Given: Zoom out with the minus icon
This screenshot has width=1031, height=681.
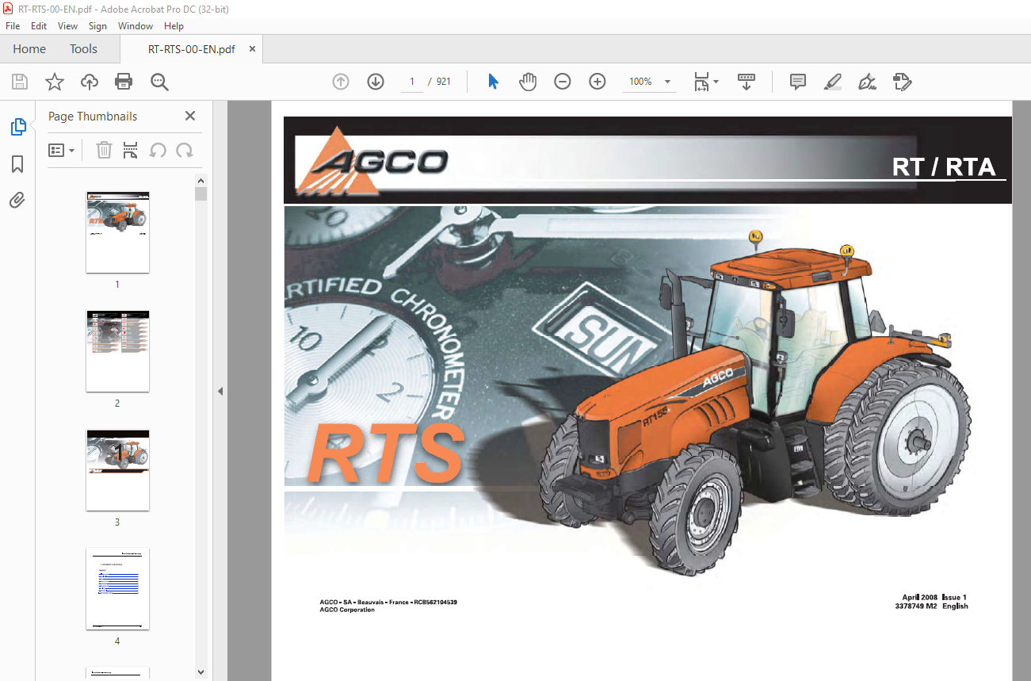Looking at the screenshot, I should pos(563,82).
